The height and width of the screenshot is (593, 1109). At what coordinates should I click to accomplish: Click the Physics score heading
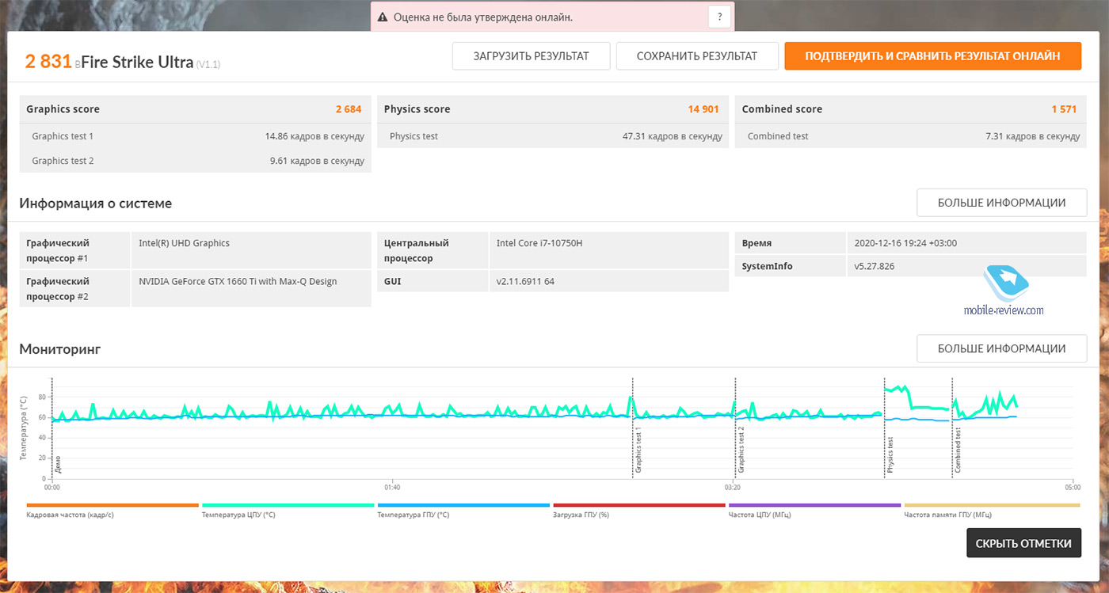(417, 109)
